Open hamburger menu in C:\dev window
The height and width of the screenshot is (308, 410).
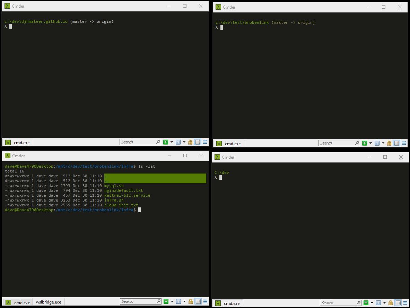(405, 303)
